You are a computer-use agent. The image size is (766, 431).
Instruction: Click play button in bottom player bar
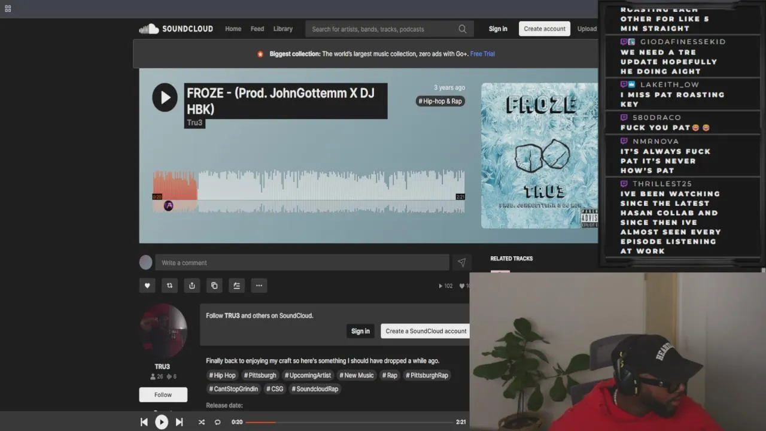coord(162,422)
